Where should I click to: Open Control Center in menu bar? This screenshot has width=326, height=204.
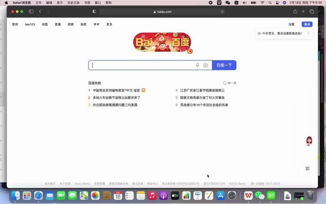[278, 3]
